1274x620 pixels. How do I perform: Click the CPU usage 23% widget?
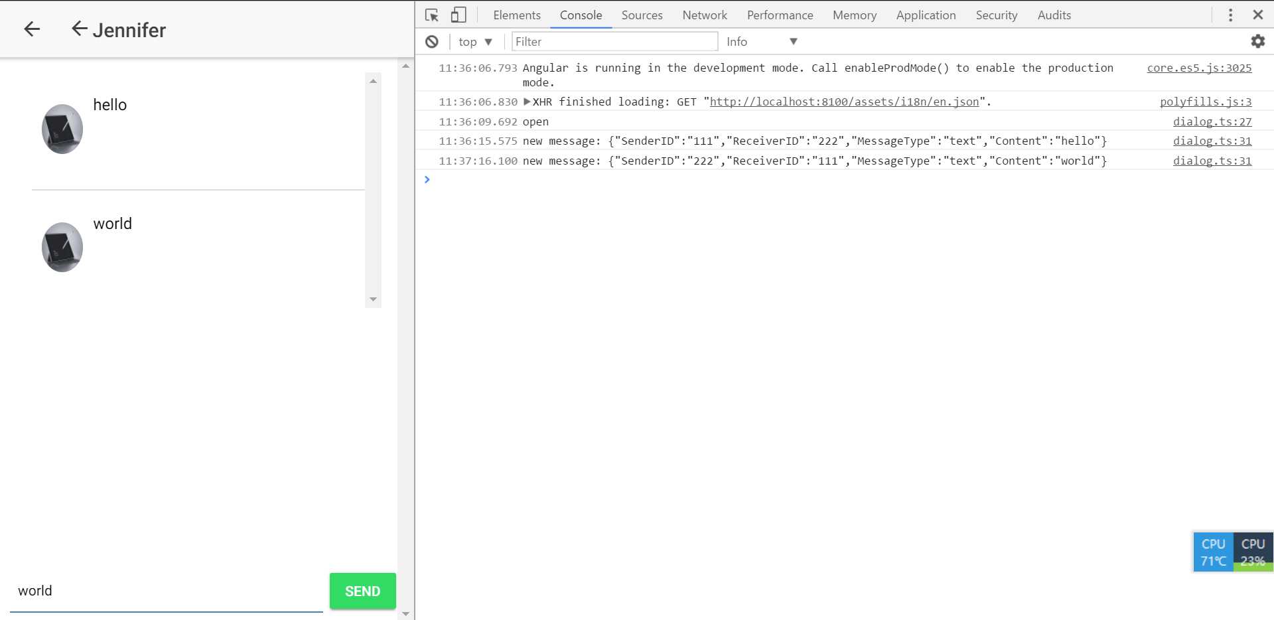coord(1253,552)
